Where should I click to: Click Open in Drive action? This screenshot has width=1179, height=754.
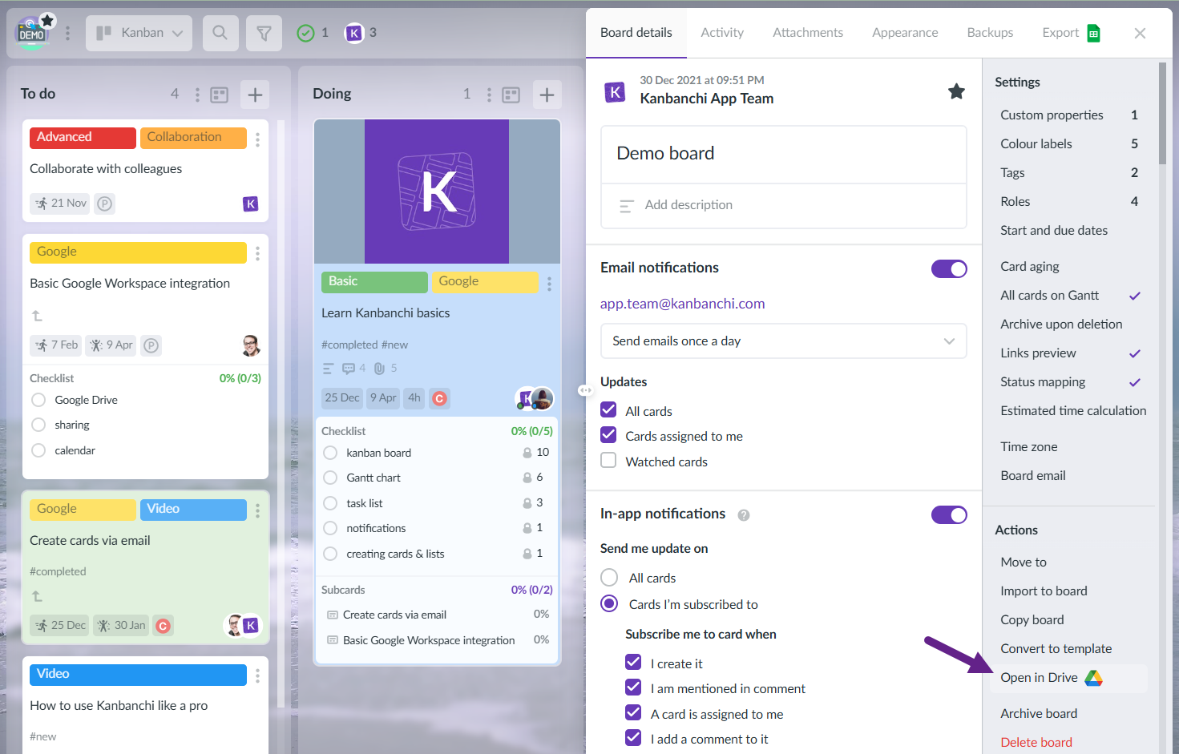(1069, 678)
